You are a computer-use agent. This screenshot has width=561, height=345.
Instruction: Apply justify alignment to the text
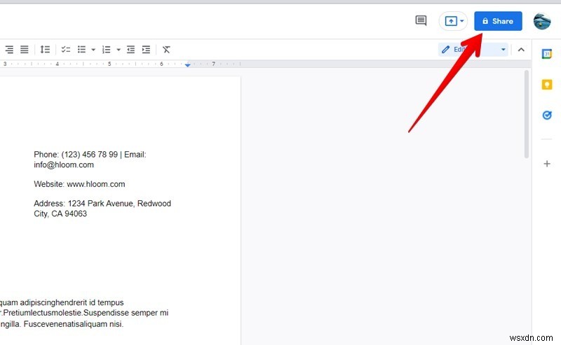tap(24, 50)
